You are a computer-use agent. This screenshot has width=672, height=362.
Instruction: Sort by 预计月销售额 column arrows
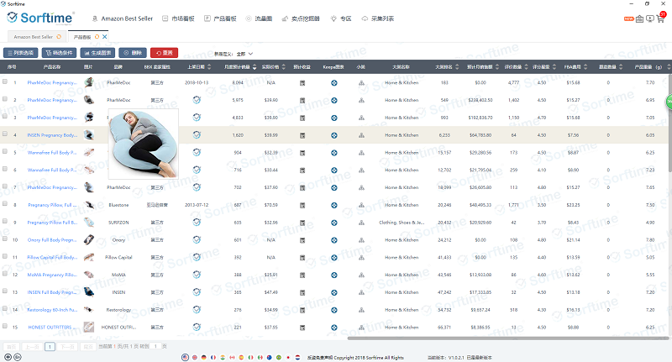[497, 67]
